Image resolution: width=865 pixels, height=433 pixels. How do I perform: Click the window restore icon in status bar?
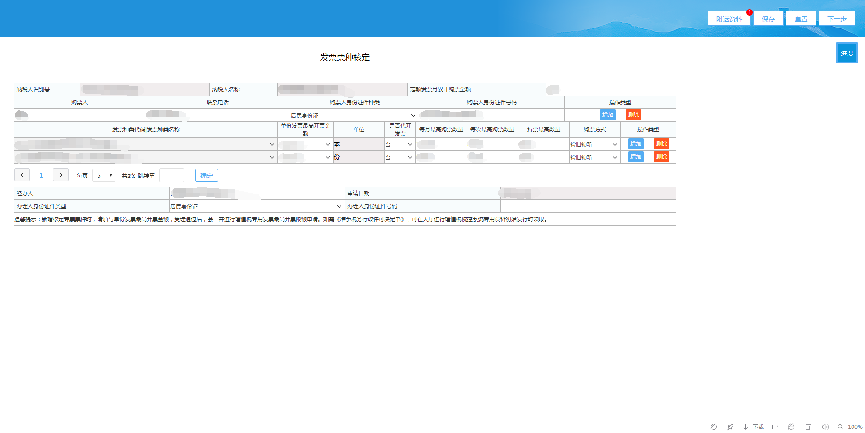coord(808,427)
